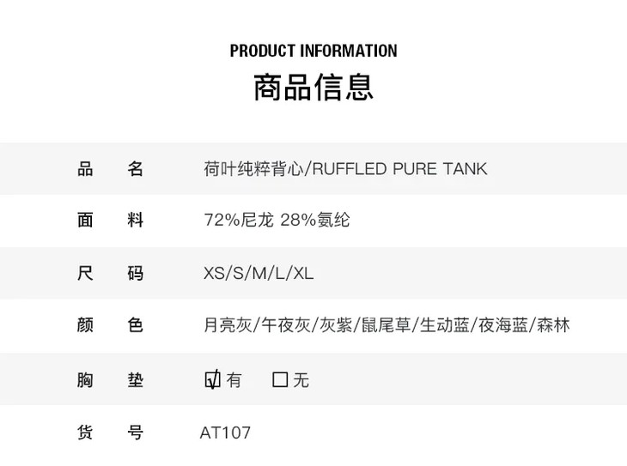
Task: Uncheck the 有 chest pad checkbox
Action: (x=213, y=378)
